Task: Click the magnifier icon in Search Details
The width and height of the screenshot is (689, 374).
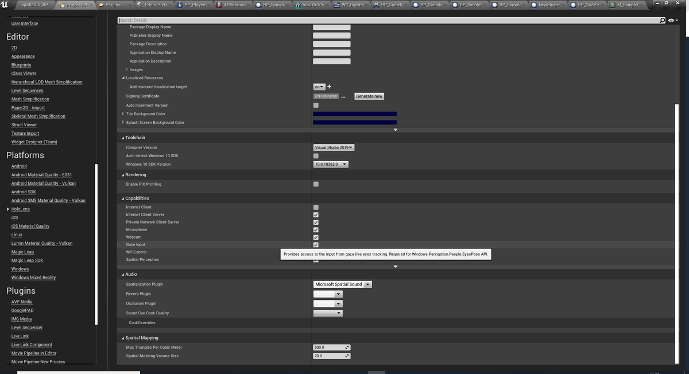Action: (663, 20)
